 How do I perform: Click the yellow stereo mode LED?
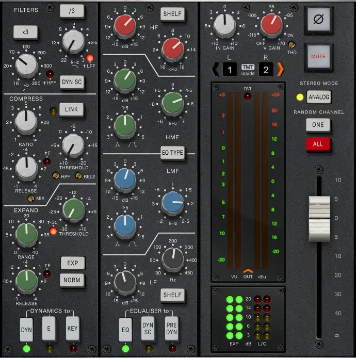300,97
